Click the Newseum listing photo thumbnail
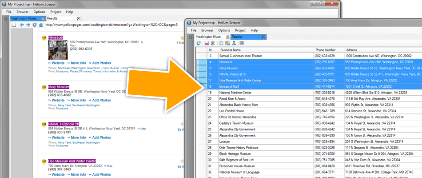 (x=58, y=50)
